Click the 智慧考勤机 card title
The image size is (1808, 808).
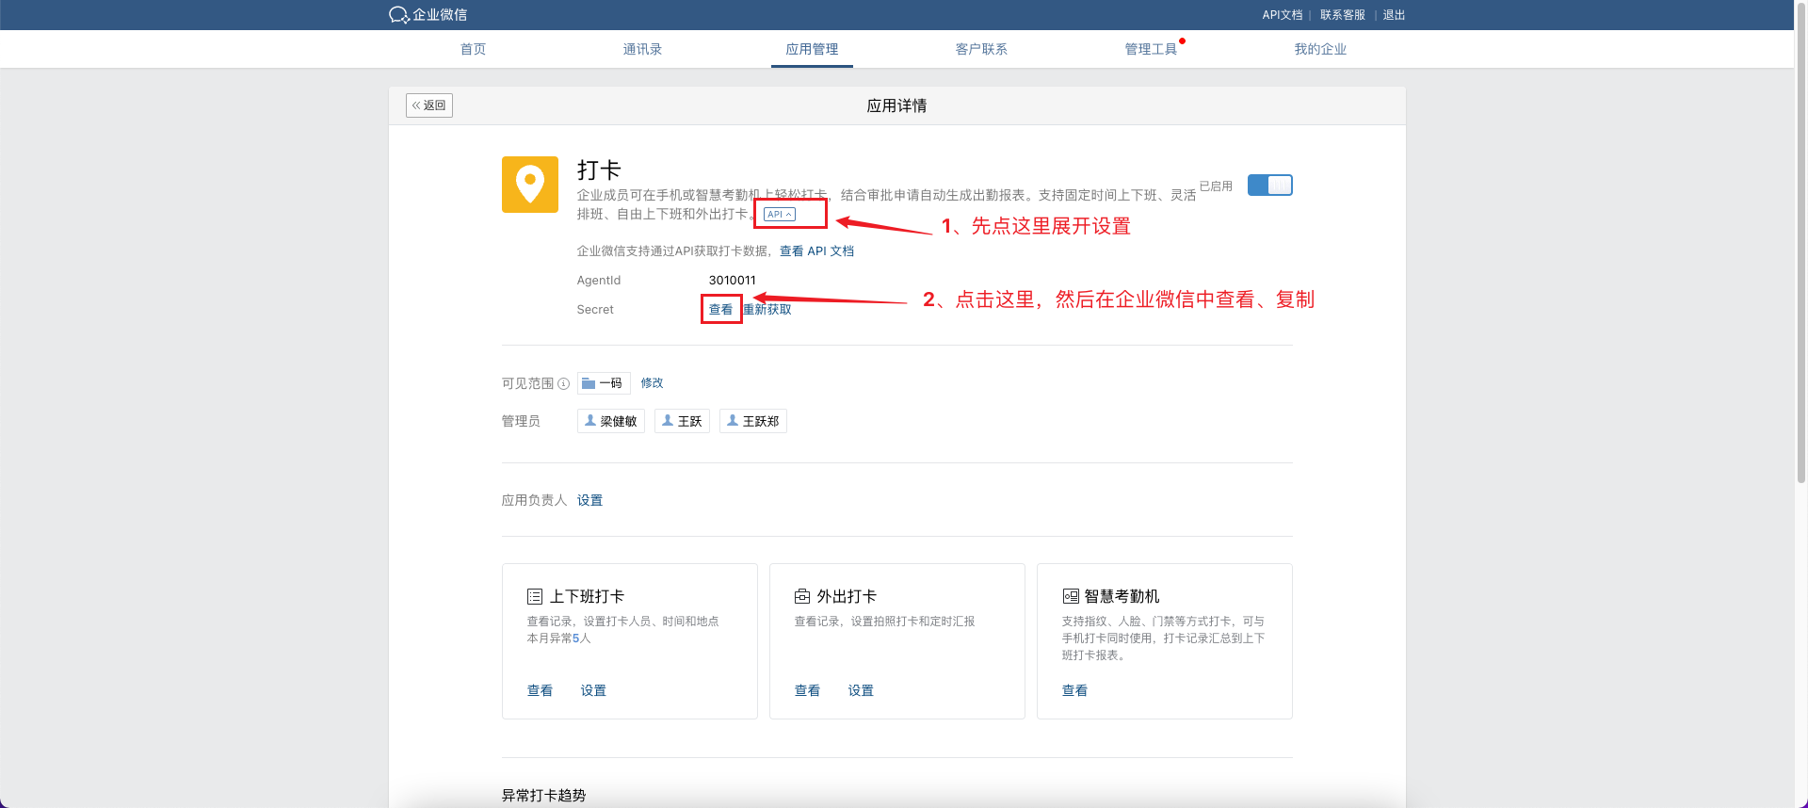point(1121,596)
